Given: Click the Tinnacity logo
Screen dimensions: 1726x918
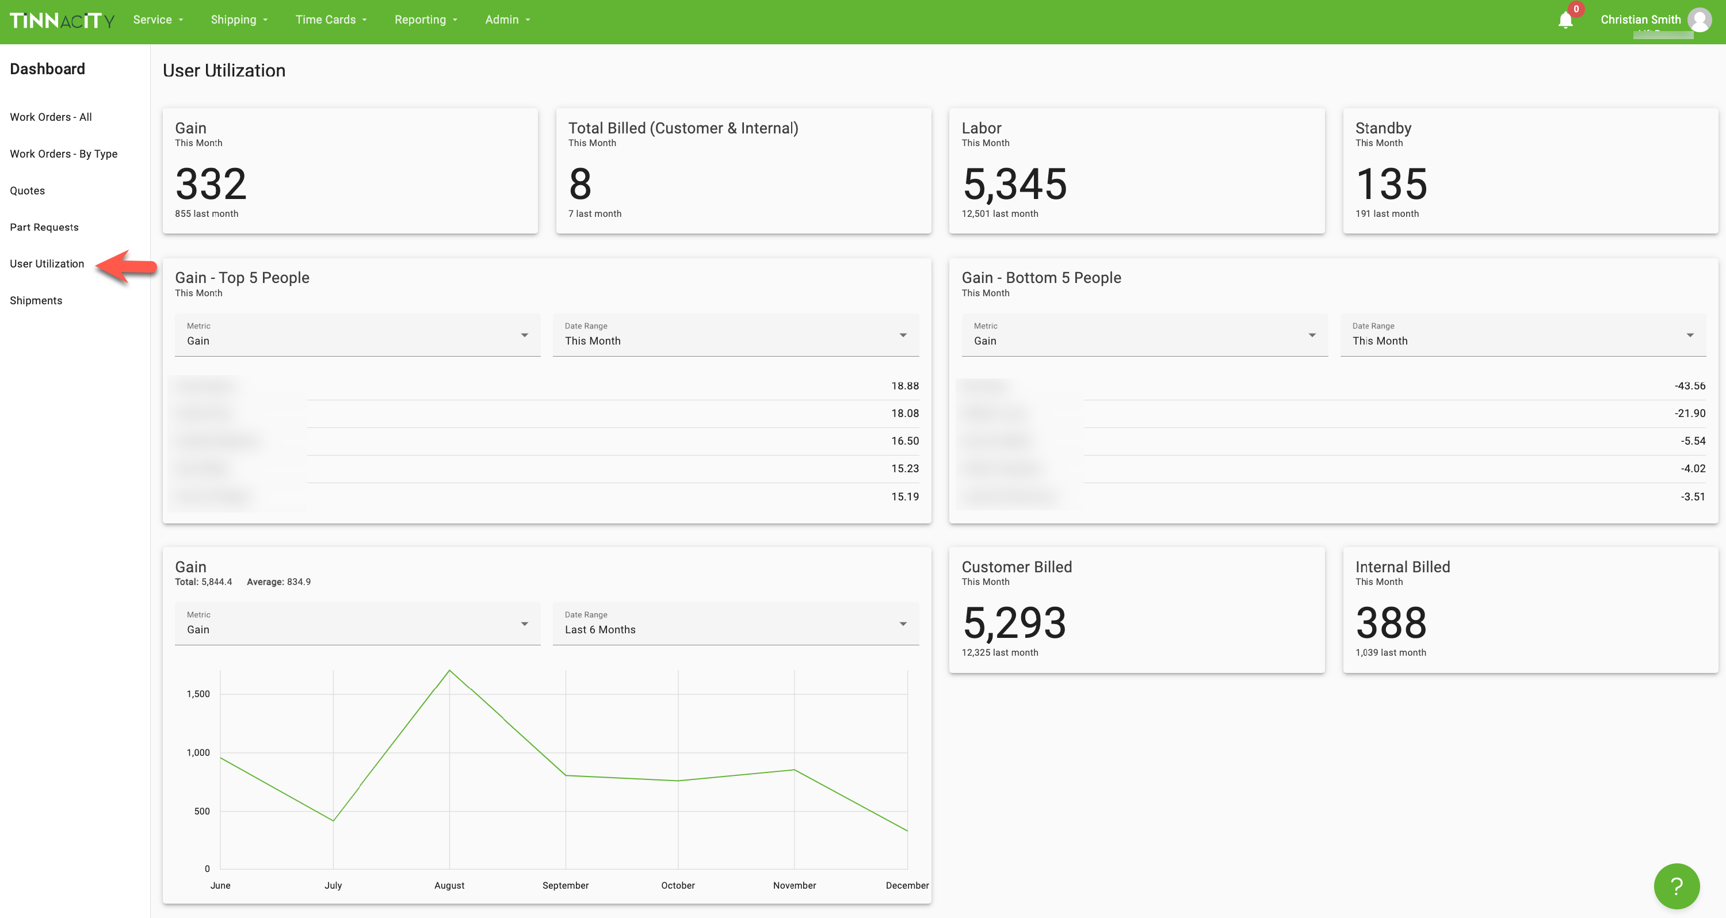Looking at the screenshot, I should (62, 20).
